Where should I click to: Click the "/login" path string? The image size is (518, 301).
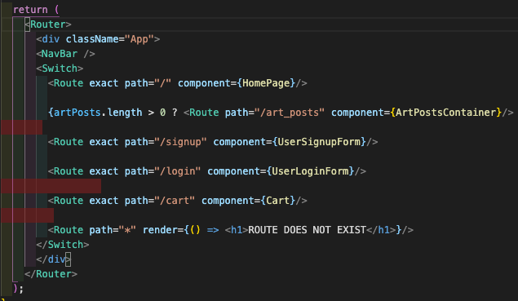click(x=177, y=171)
